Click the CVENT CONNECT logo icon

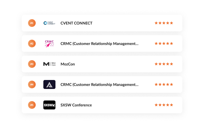49,23
